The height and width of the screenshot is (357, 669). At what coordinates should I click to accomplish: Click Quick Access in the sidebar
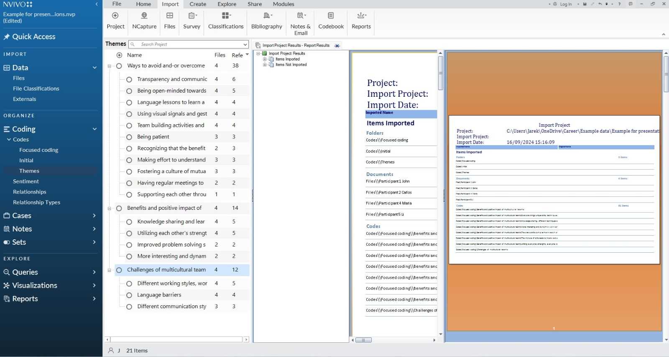tap(33, 37)
